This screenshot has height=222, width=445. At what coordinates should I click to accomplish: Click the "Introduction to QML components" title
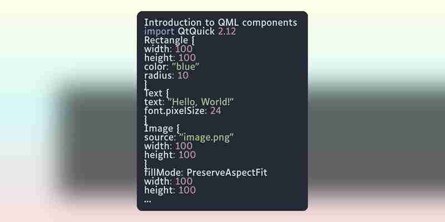(x=220, y=23)
